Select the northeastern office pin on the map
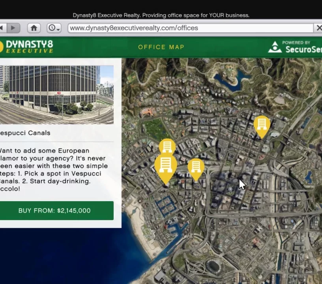 (x=262, y=127)
